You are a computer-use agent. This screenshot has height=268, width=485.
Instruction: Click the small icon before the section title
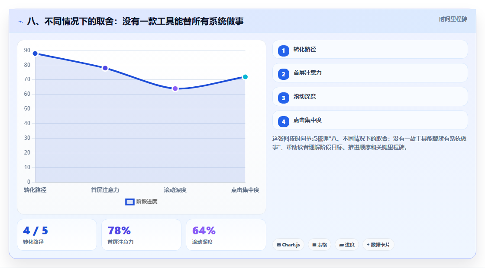pyautogui.click(x=21, y=22)
